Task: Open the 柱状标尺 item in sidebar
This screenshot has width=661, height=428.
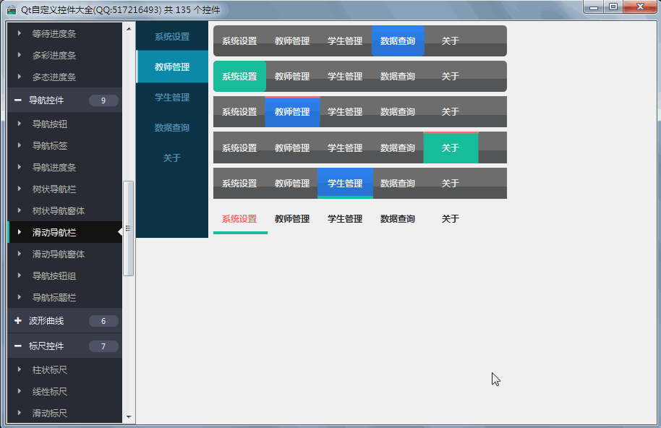Action: coord(50,370)
